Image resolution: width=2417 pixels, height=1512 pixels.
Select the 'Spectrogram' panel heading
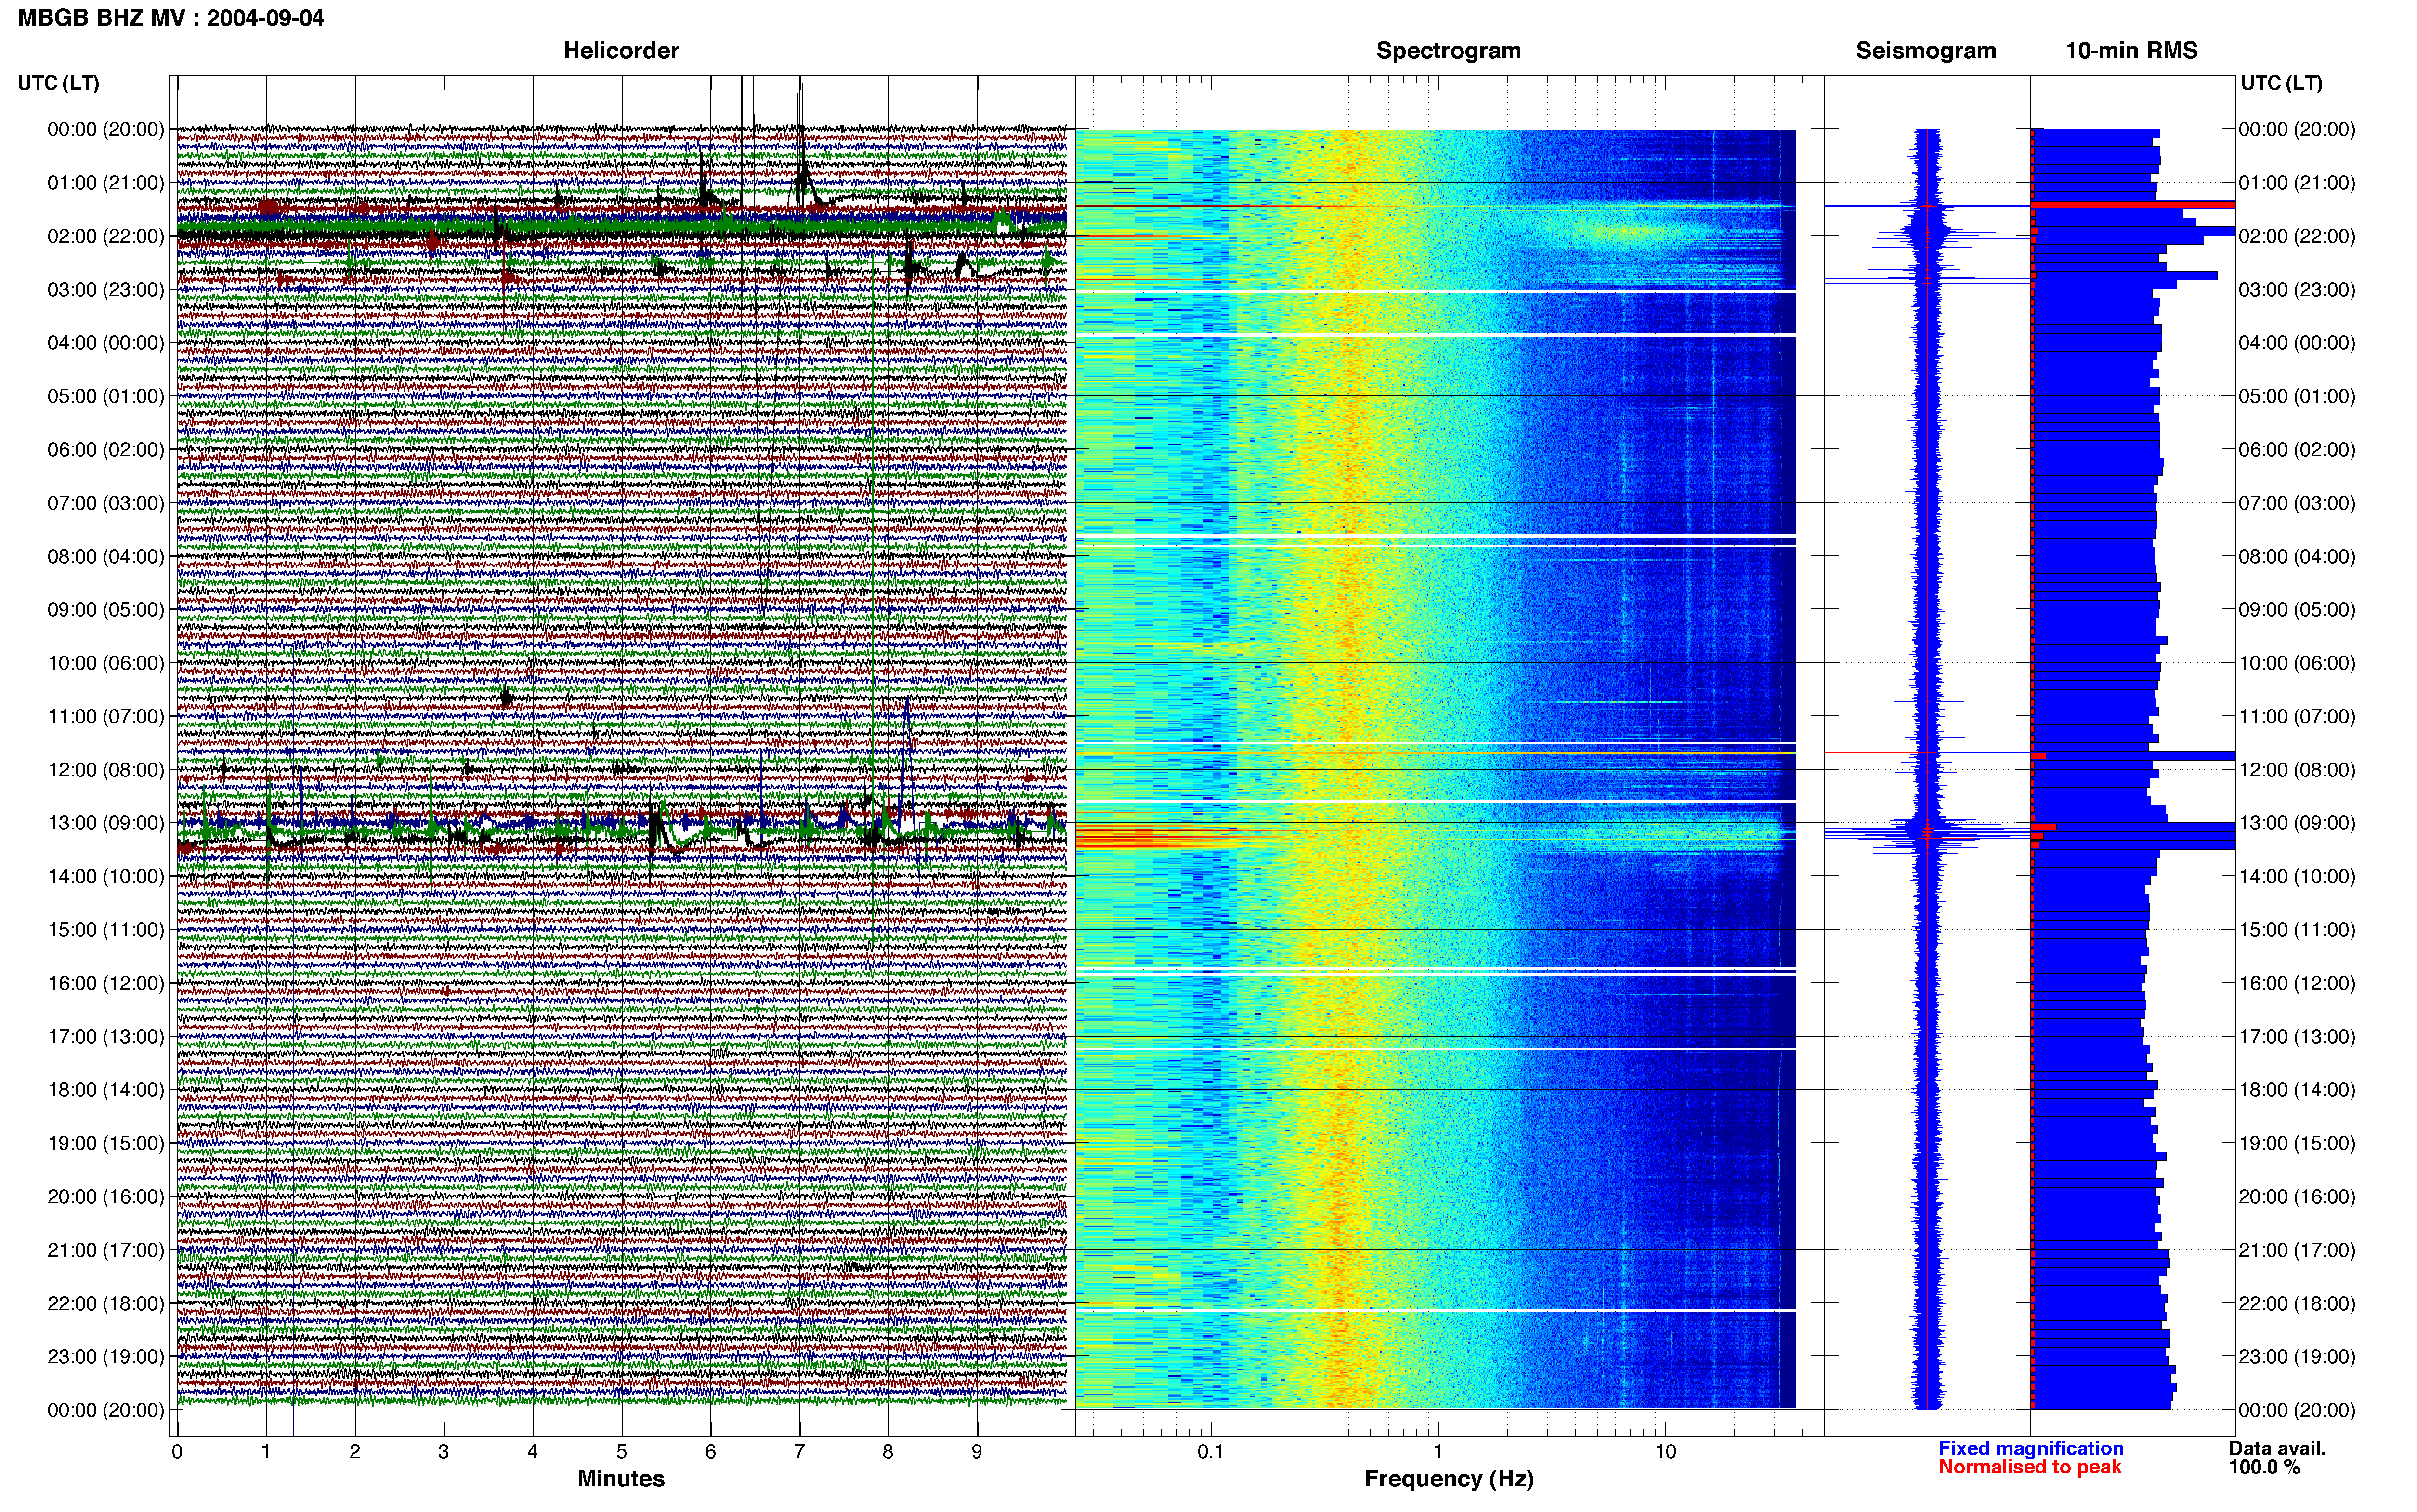(1449, 51)
